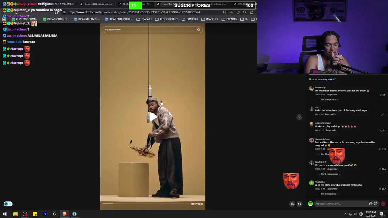This screenshot has width=388, height=218.
Task: Click Responder under Omamalgb's comment
Action: pyautogui.click(x=332, y=94)
